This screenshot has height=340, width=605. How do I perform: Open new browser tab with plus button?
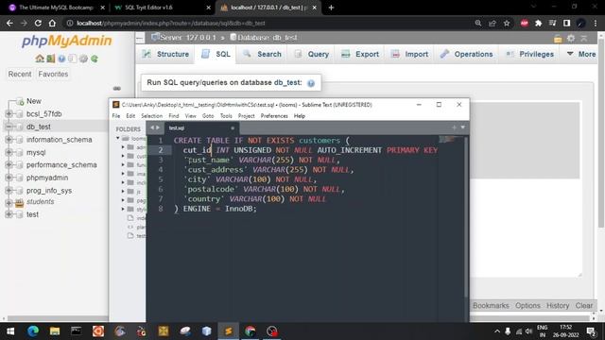[331, 8]
